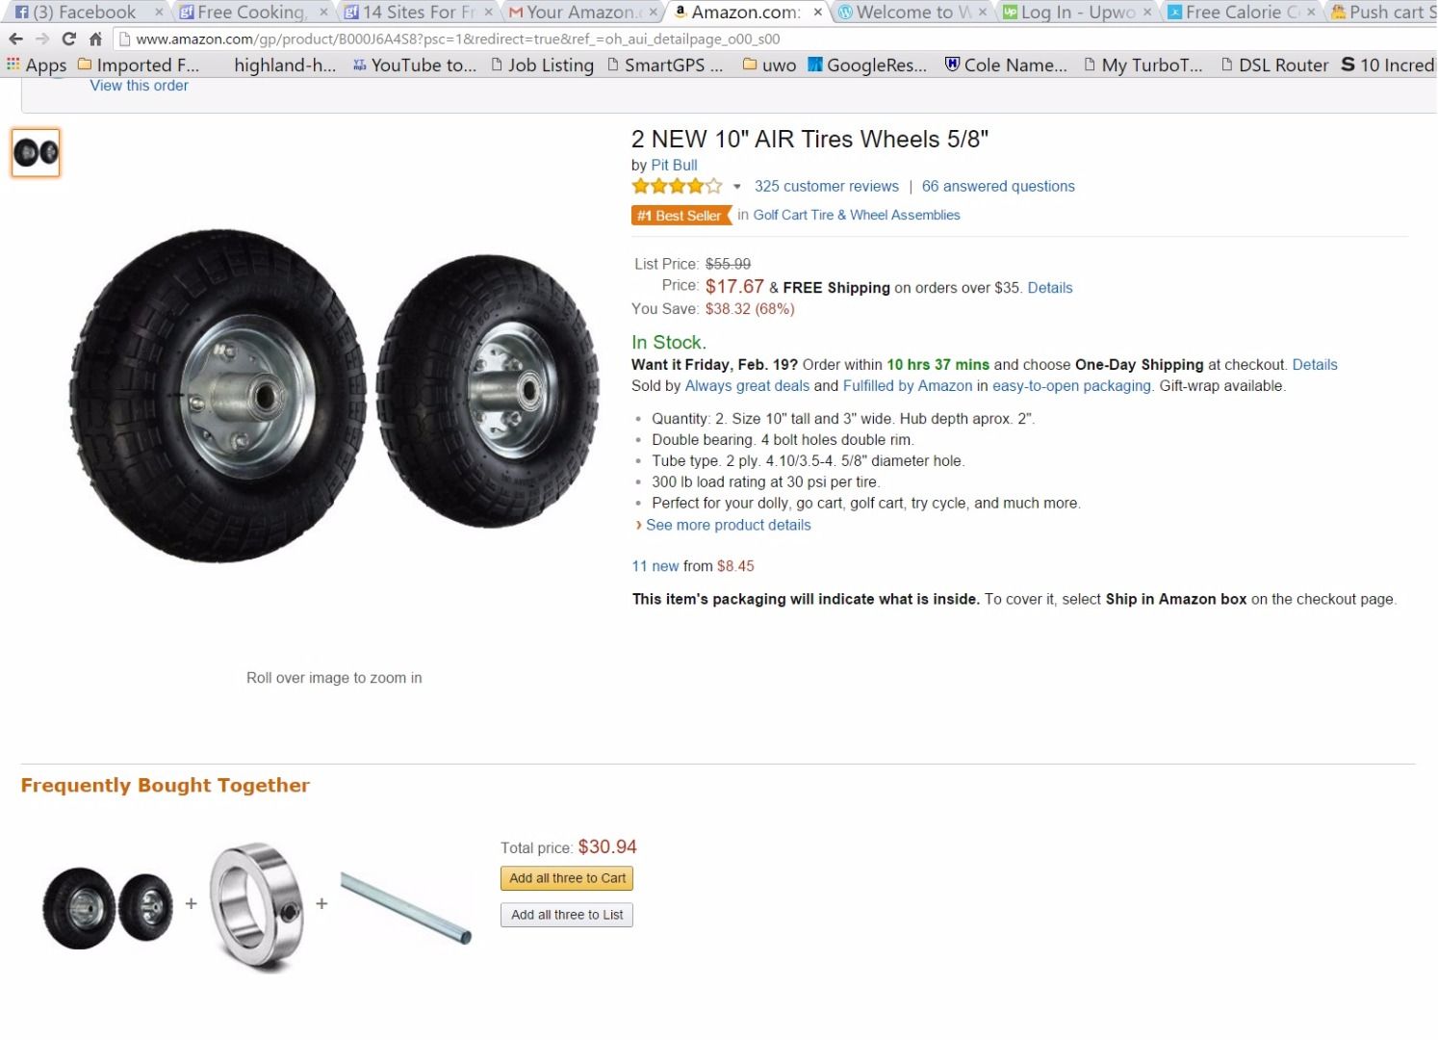Screen dimensions: 1438x1040
Task: Open the Pit Bull brand link
Action: (x=674, y=165)
